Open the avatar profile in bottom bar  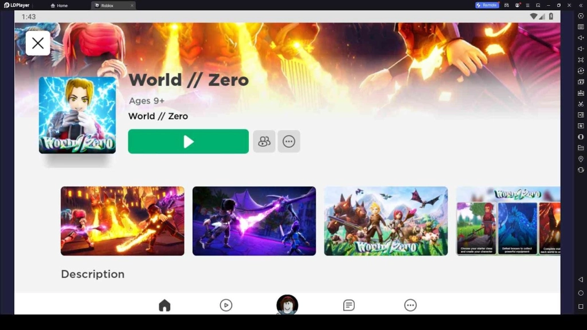click(287, 305)
